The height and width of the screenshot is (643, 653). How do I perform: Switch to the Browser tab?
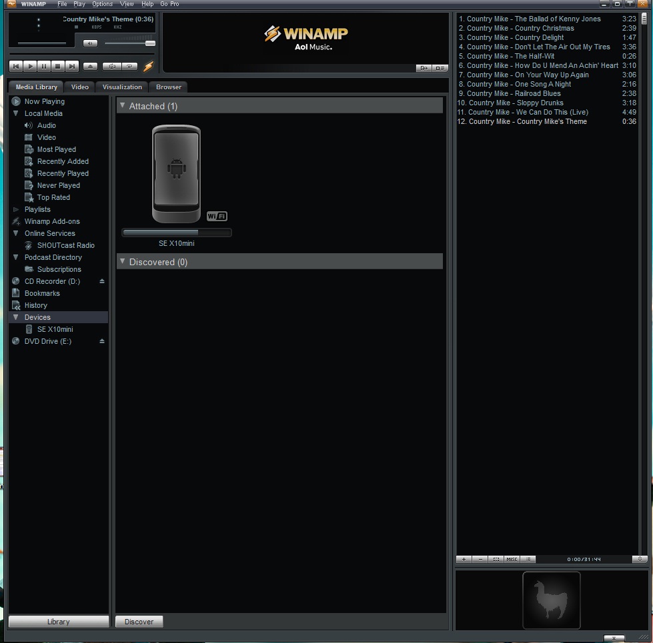(x=169, y=87)
